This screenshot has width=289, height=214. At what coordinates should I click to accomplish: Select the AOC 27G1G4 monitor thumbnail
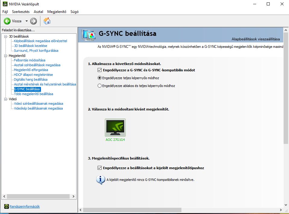(115, 128)
